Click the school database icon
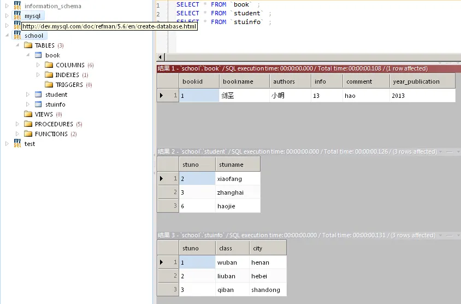The width and height of the screenshot is (461, 304). point(17,36)
